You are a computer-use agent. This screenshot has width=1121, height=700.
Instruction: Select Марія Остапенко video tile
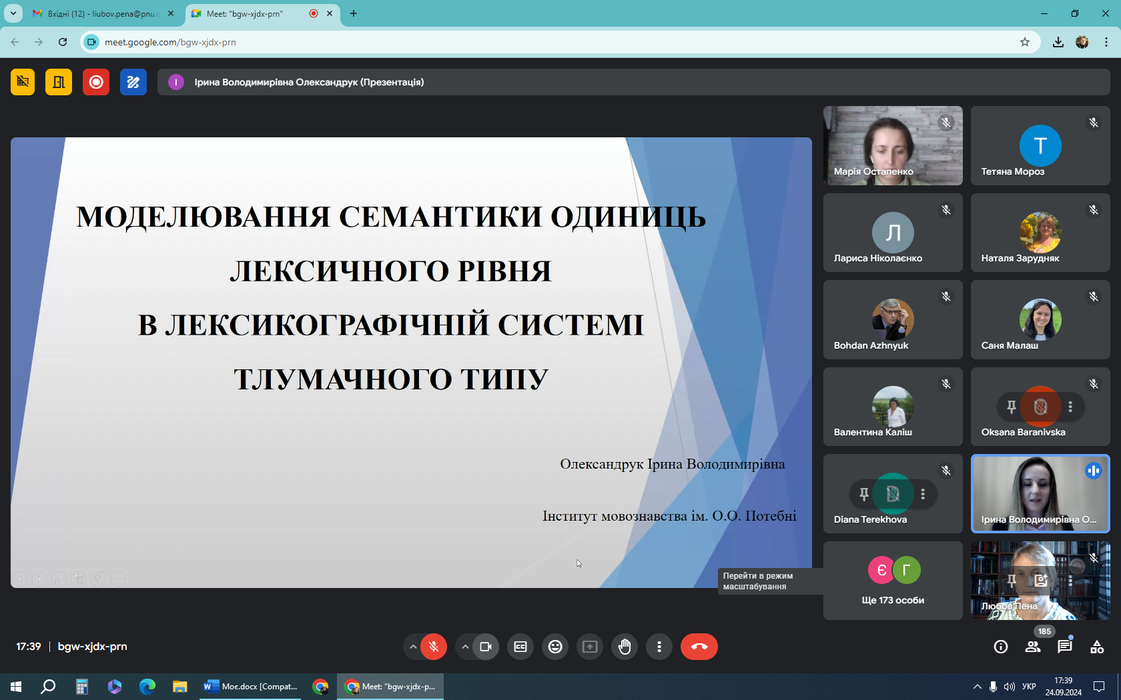click(893, 145)
